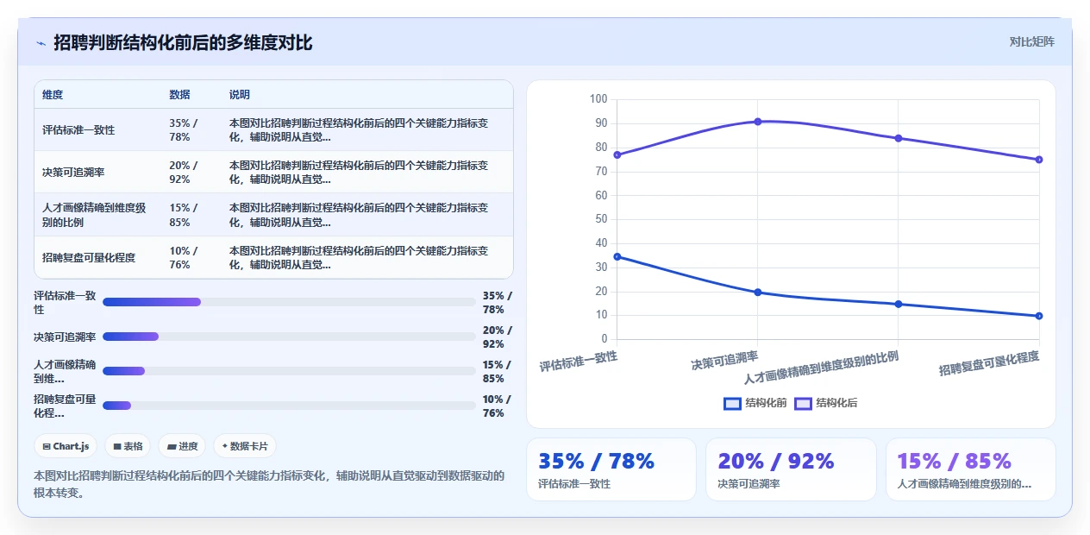Viewport: 1090px width, 535px height.
Task: Click the 结构化后 point at 决策可追溯率
Action: tap(758, 122)
